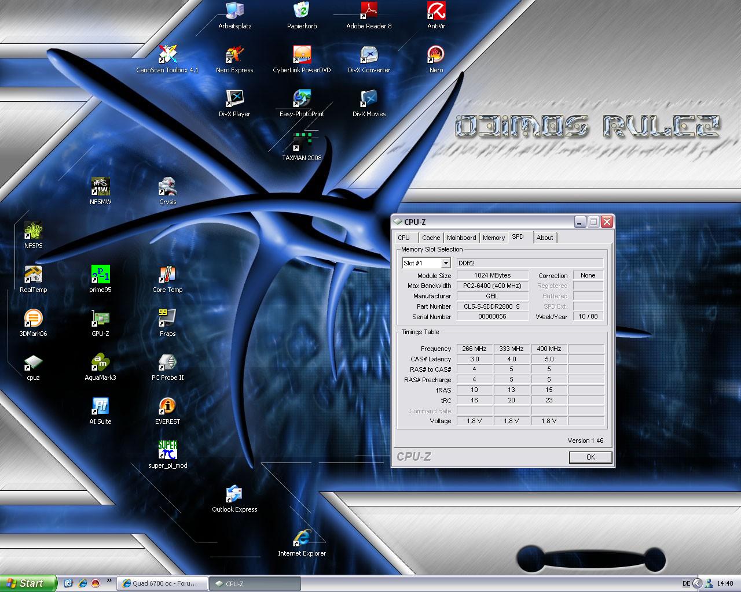
Task: Open the Nero Express shortcut
Action: click(234, 59)
